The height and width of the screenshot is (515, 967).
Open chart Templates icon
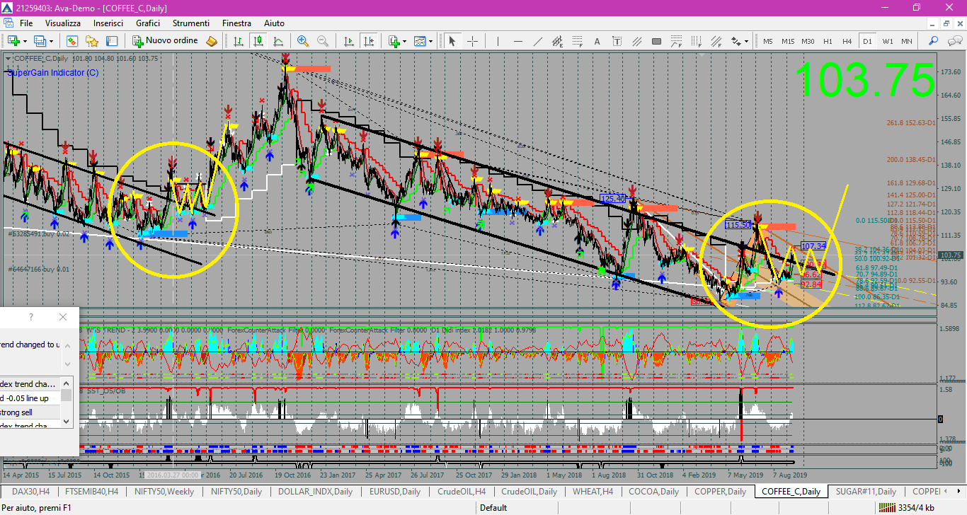(420, 41)
